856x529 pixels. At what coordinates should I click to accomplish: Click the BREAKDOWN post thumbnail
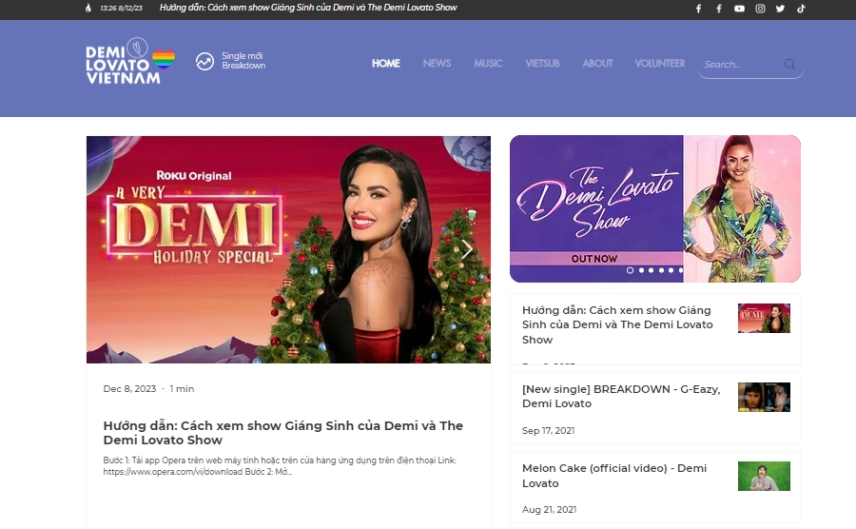[x=764, y=397]
